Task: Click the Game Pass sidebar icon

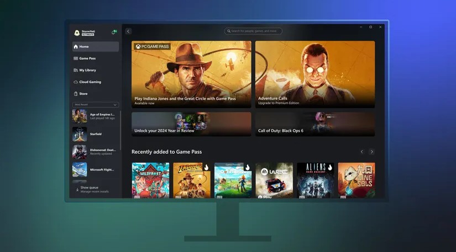Action: pos(76,58)
